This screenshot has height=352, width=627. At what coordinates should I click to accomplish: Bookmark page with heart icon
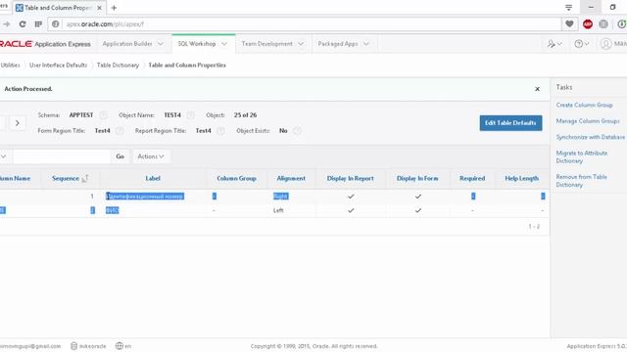coord(569,23)
